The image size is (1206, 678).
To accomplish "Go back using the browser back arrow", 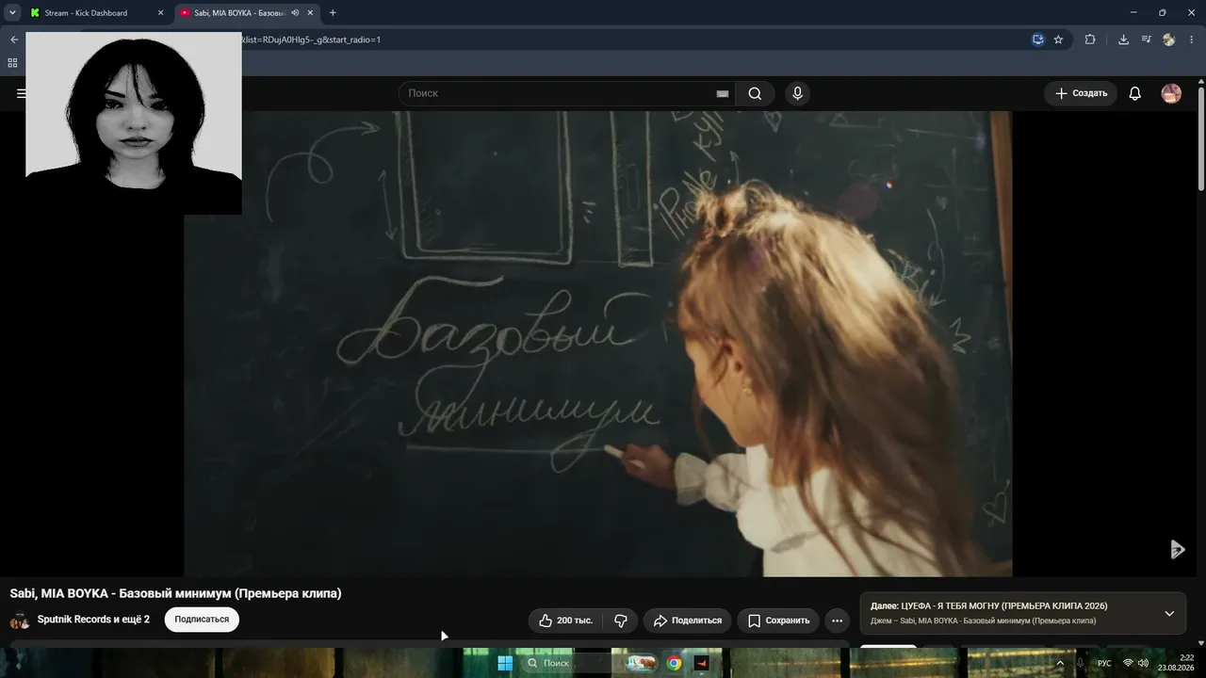I will [x=14, y=40].
